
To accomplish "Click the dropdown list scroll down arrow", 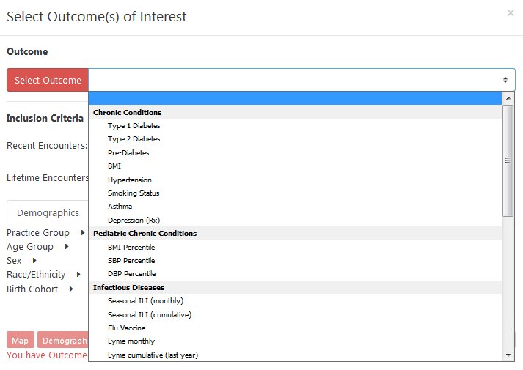I will pyautogui.click(x=508, y=355).
